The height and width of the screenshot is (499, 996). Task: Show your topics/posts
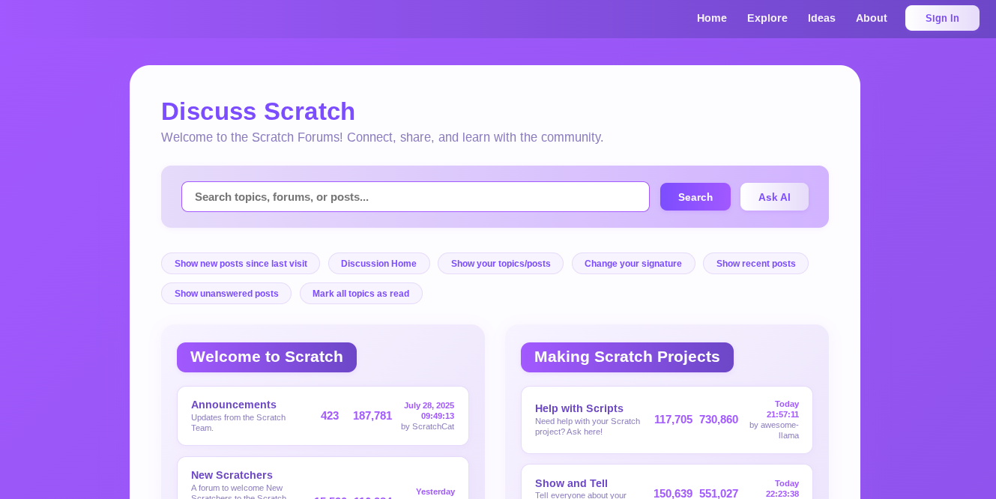(500, 264)
